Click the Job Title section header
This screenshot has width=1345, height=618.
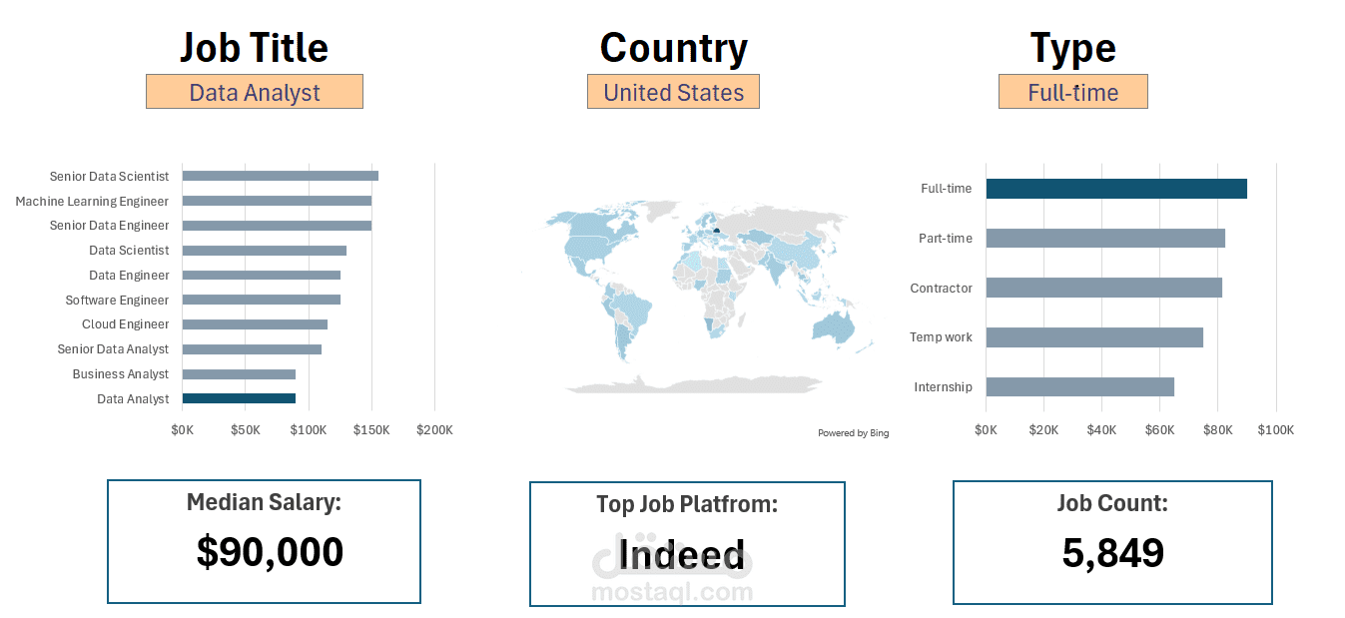pyautogui.click(x=255, y=47)
